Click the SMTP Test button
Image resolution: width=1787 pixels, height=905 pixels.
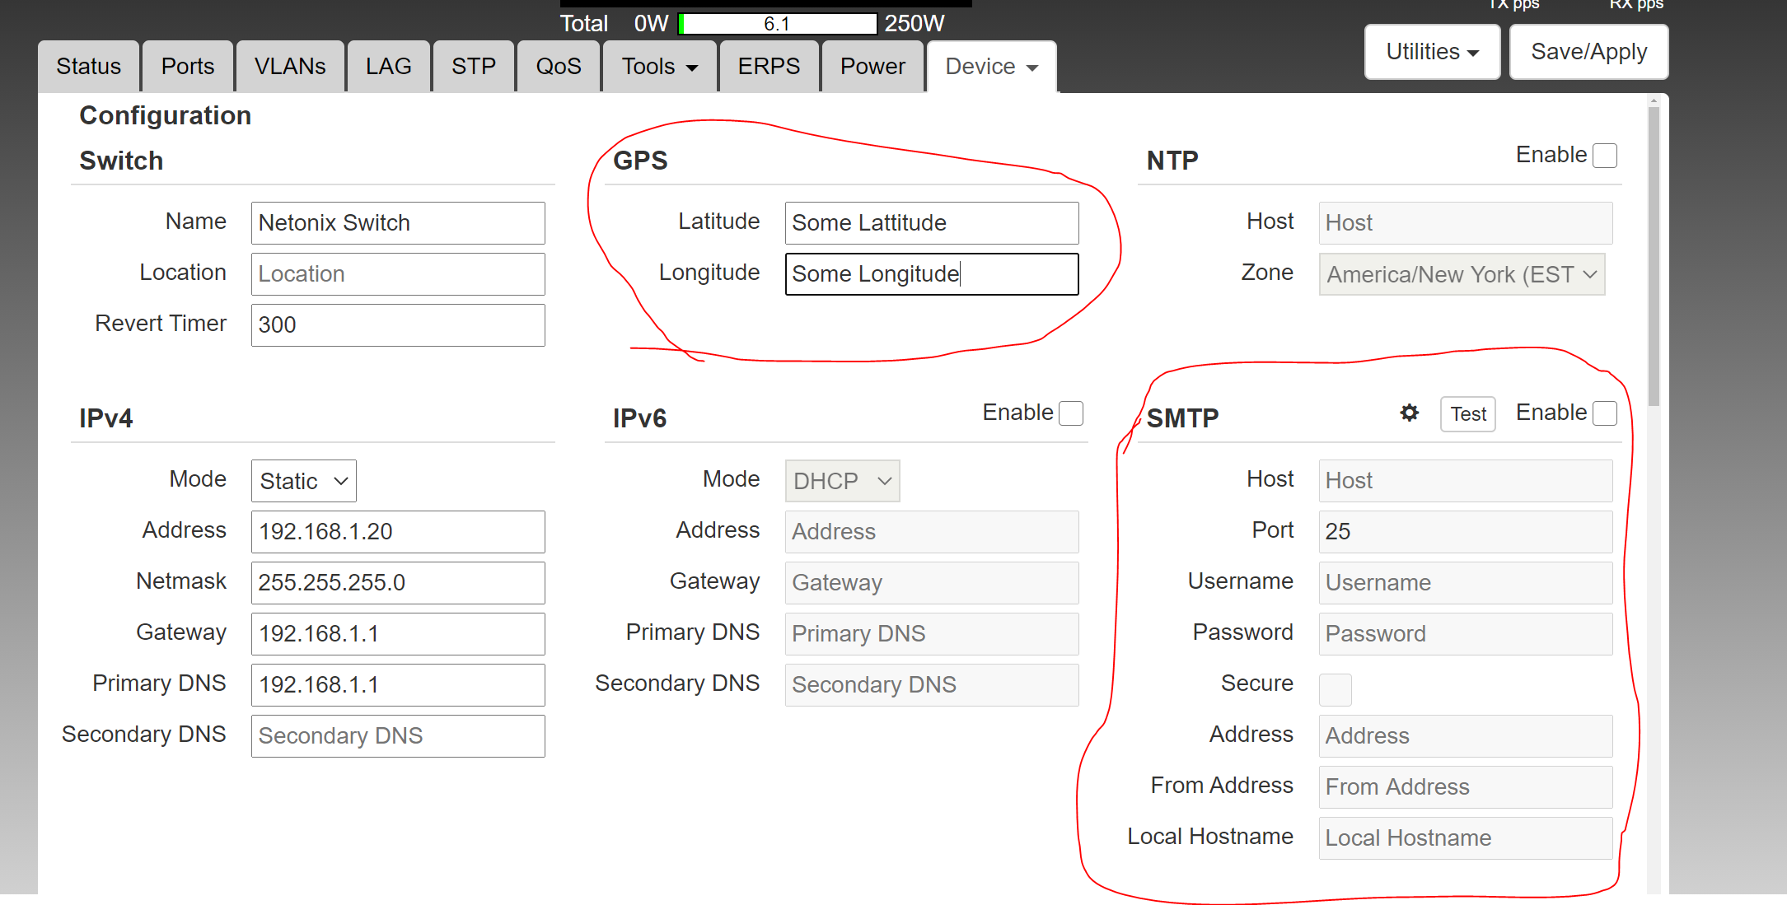point(1467,414)
